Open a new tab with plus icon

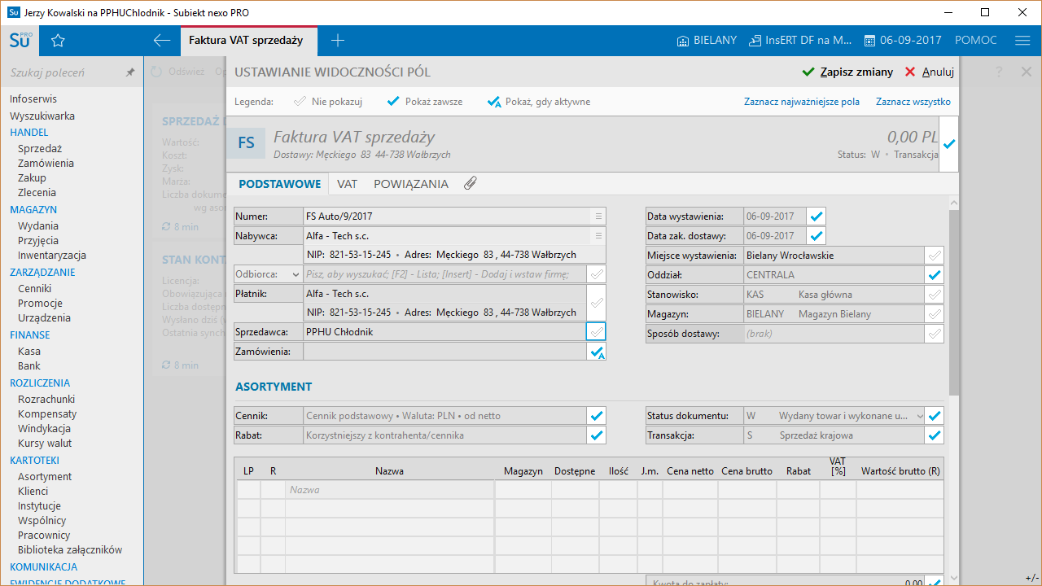pos(338,41)
